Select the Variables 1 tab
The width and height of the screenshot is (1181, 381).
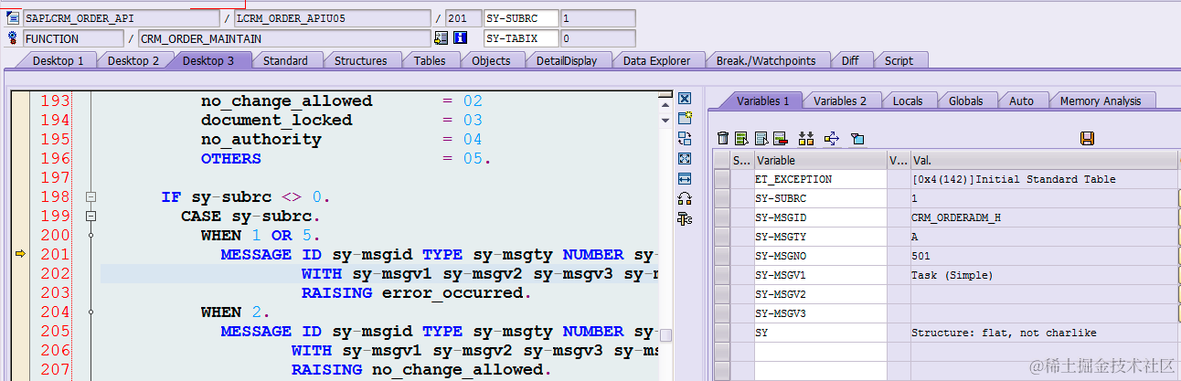pos(762,101)
